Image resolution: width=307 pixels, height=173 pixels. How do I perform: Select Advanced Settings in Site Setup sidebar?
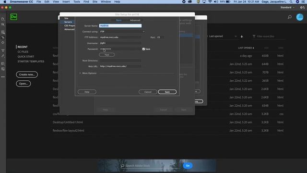point(69,29)
